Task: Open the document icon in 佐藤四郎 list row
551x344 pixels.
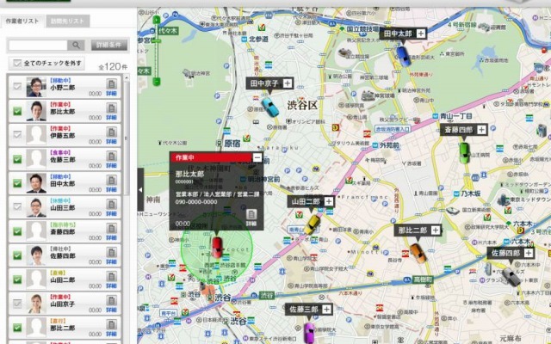Action: [x=111, y=252]
